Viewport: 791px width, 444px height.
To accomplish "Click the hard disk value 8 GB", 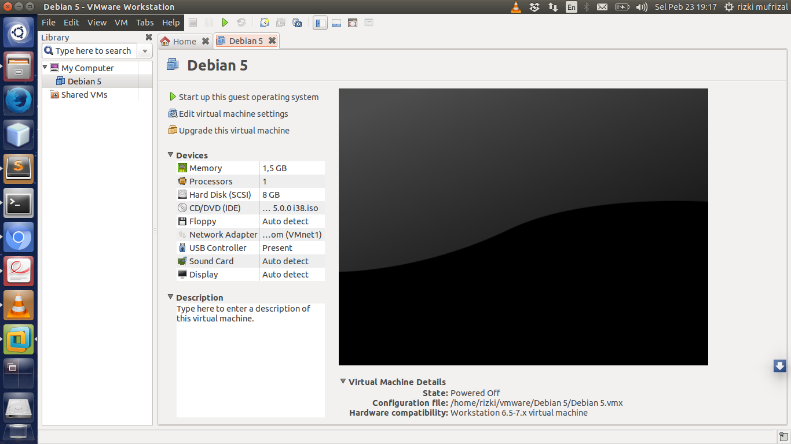I will point(271,195).
